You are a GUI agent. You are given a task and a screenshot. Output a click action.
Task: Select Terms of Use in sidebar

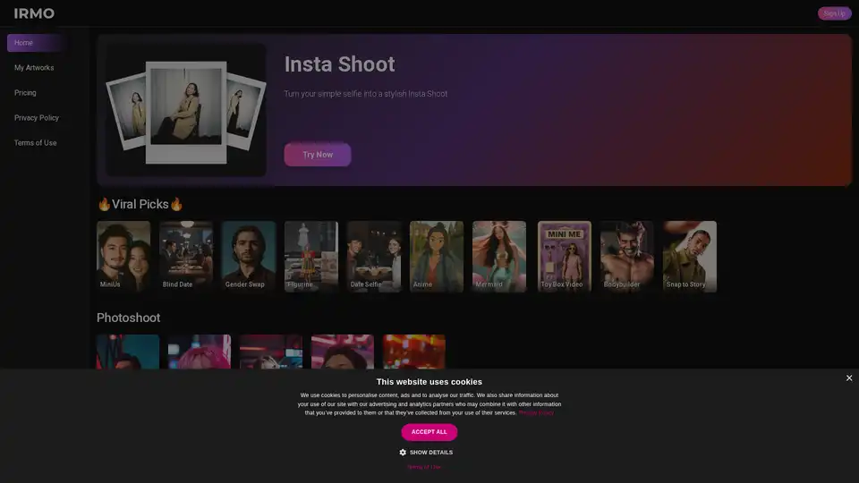pos(36,143)
